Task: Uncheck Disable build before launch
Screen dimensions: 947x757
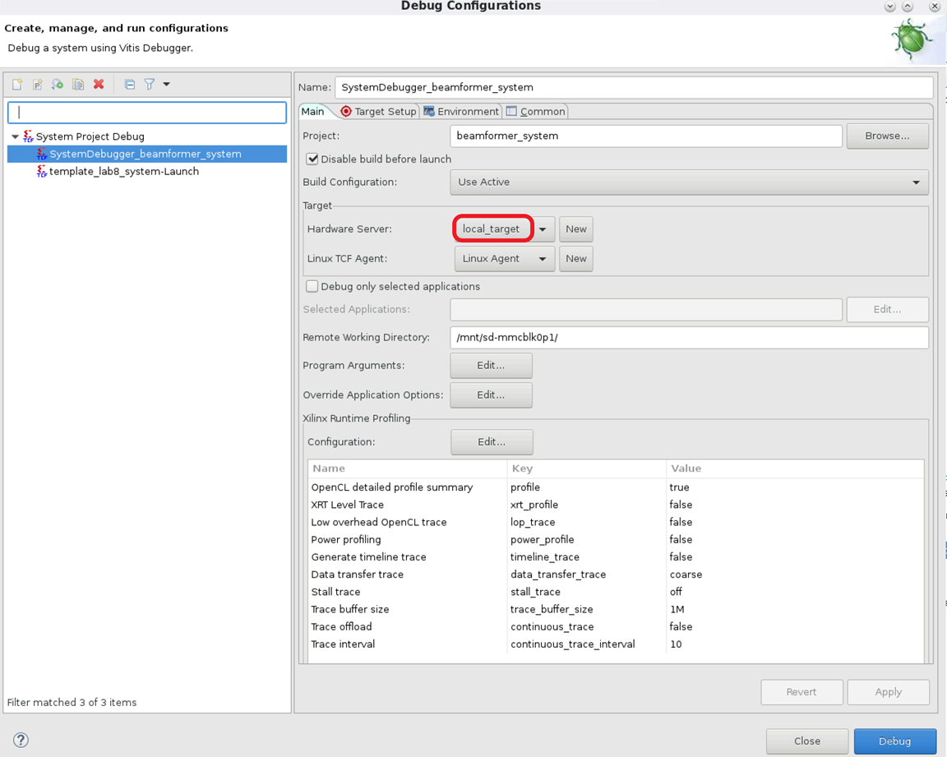Action: click(312, 159)
